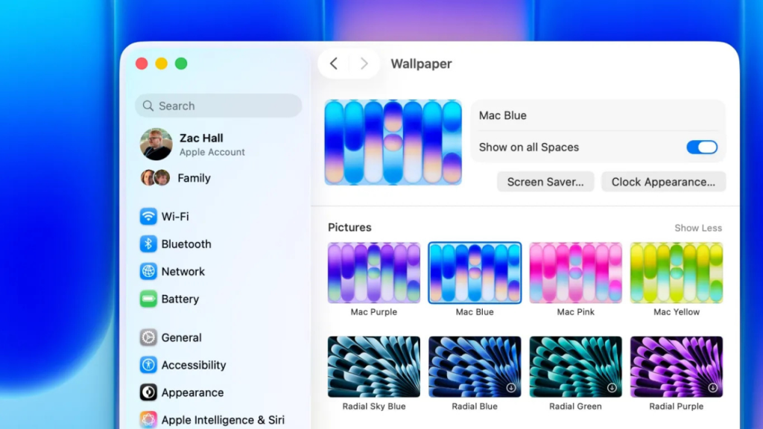The image size is (763, 429).
Task: Open the General gear icon
Action: [x=148, y=338]
